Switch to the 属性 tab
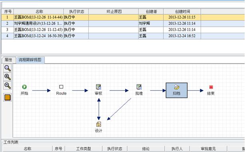 [8, 60]
